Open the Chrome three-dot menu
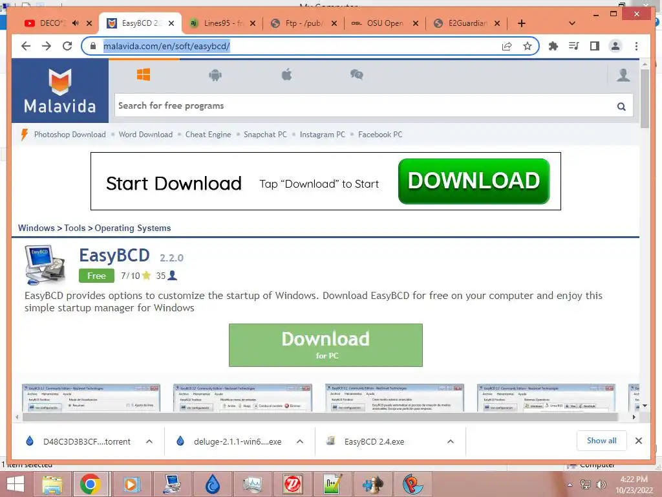This screenshot has height=497, width=662. (636, 46)
